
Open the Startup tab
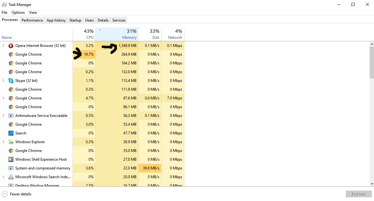click(x=75, y=20)
